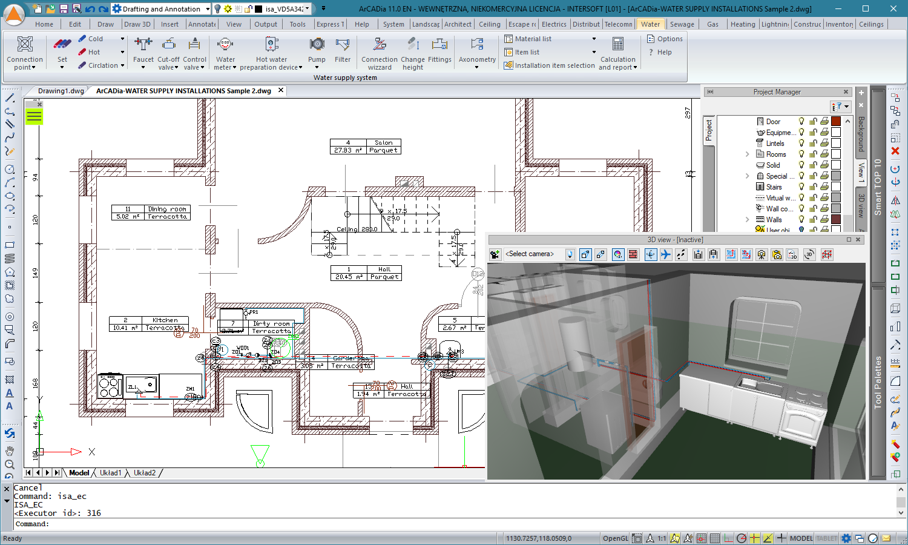Expand the Rooms tree node
908x545 pixels.
tap(747, 154)
